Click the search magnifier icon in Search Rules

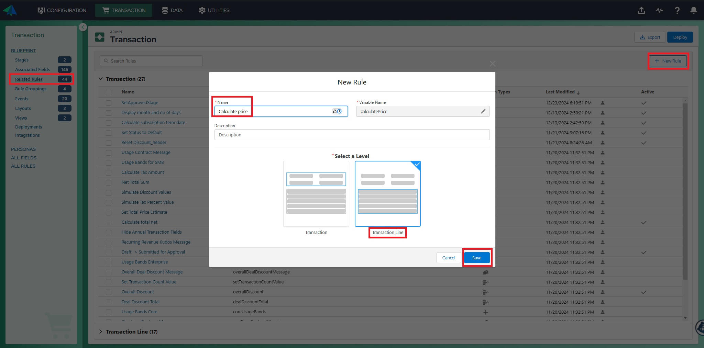106,61
